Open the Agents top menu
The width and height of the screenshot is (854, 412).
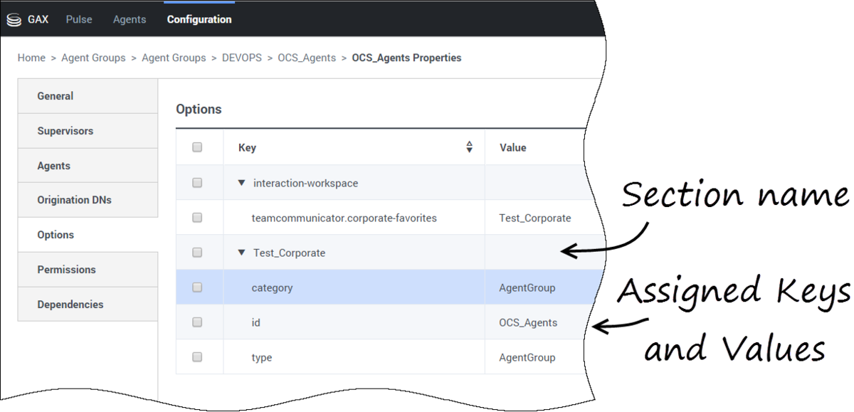[130, 19]
